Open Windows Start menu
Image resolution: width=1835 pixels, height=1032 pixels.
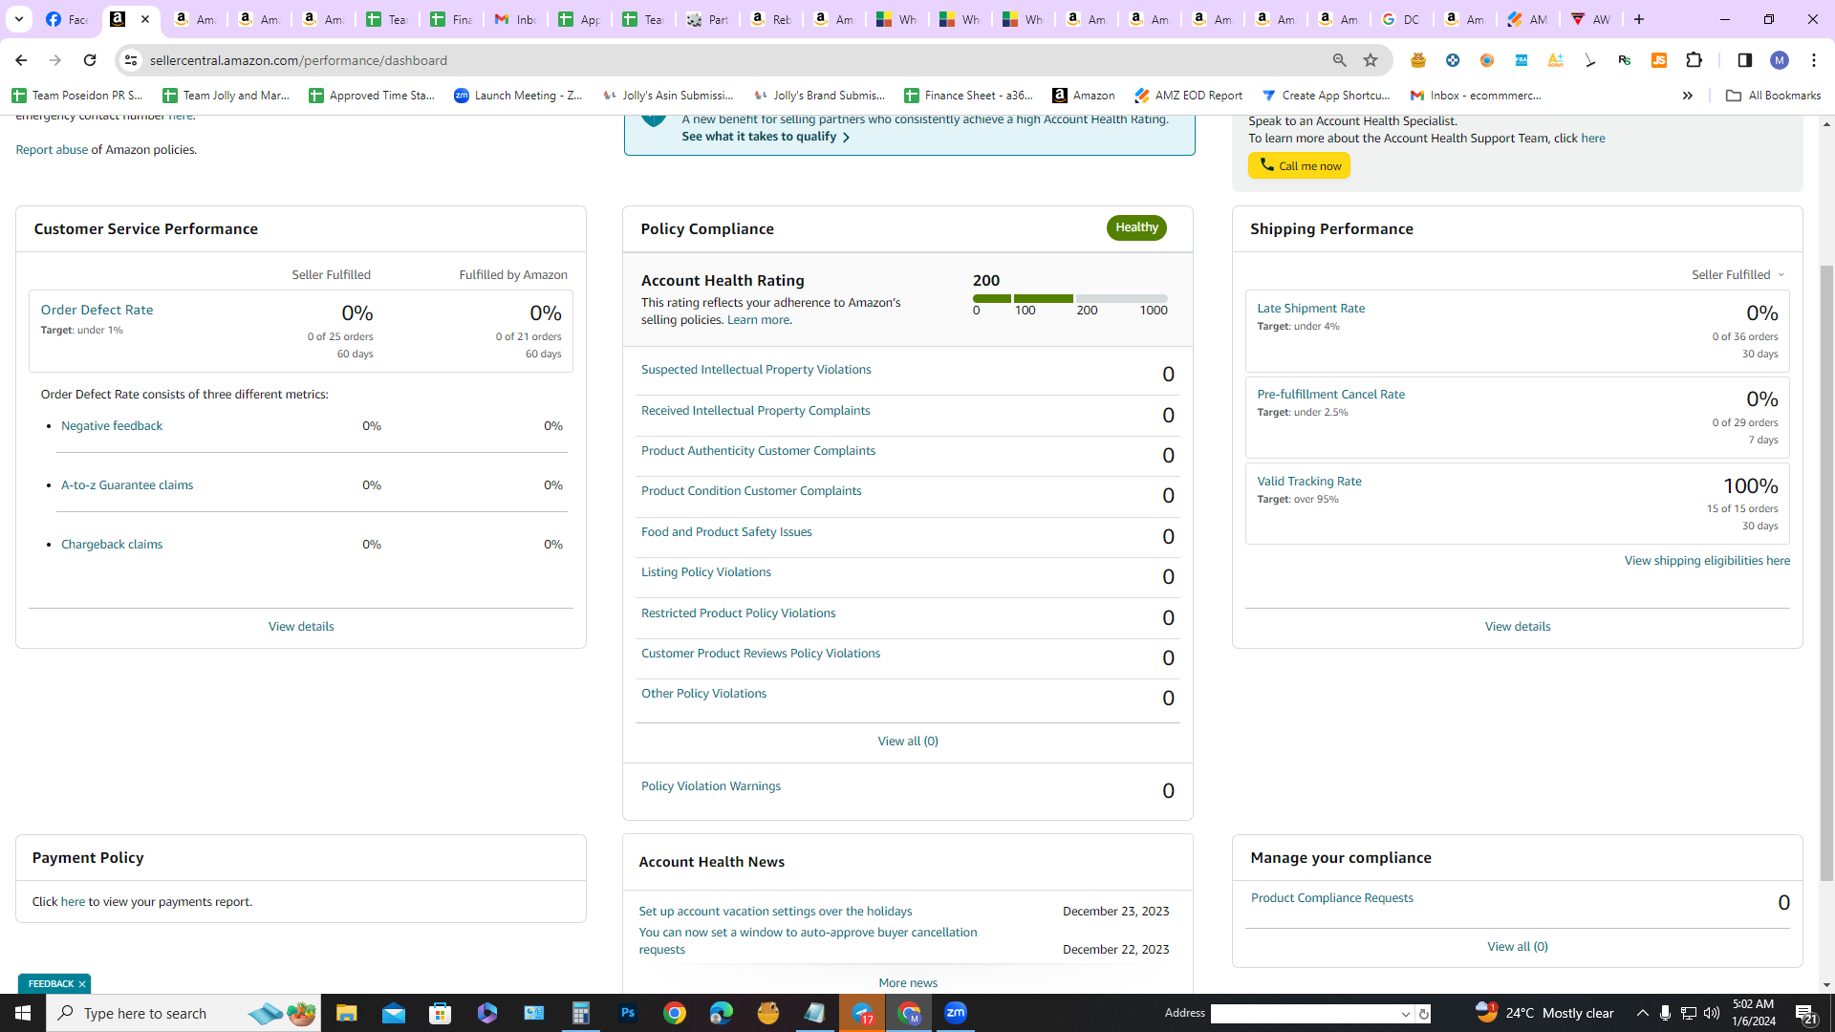coord(23,1013)
